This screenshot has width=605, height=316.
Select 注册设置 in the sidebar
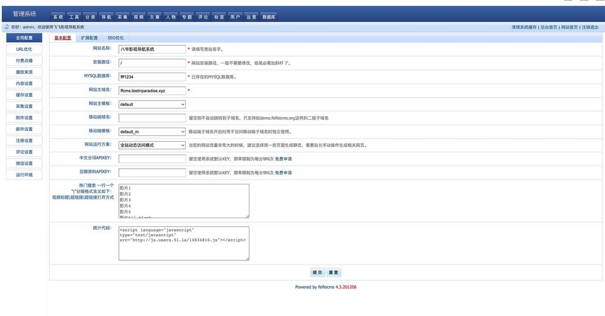(x=25, y=140)
